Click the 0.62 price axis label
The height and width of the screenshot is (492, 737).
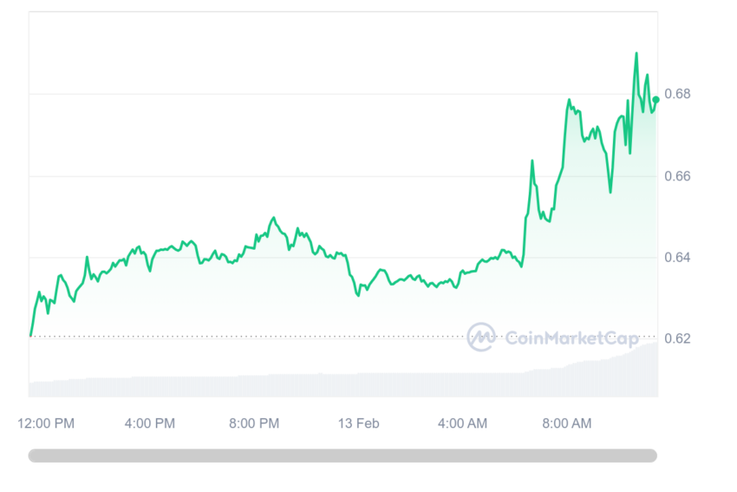point(677,338)
